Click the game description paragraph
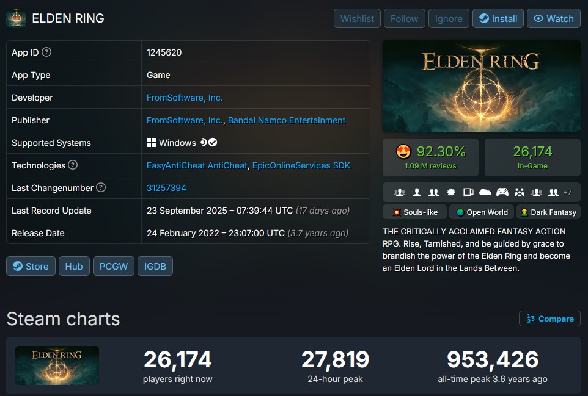The width and height of the screenshot is (588, 396). tap(476, 250)
